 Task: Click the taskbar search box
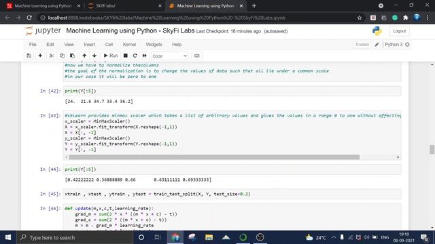point(75,237)
